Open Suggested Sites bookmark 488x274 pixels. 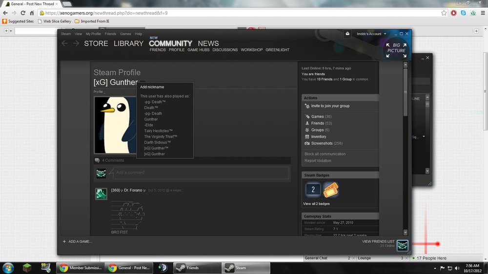[x=18, y=21]
